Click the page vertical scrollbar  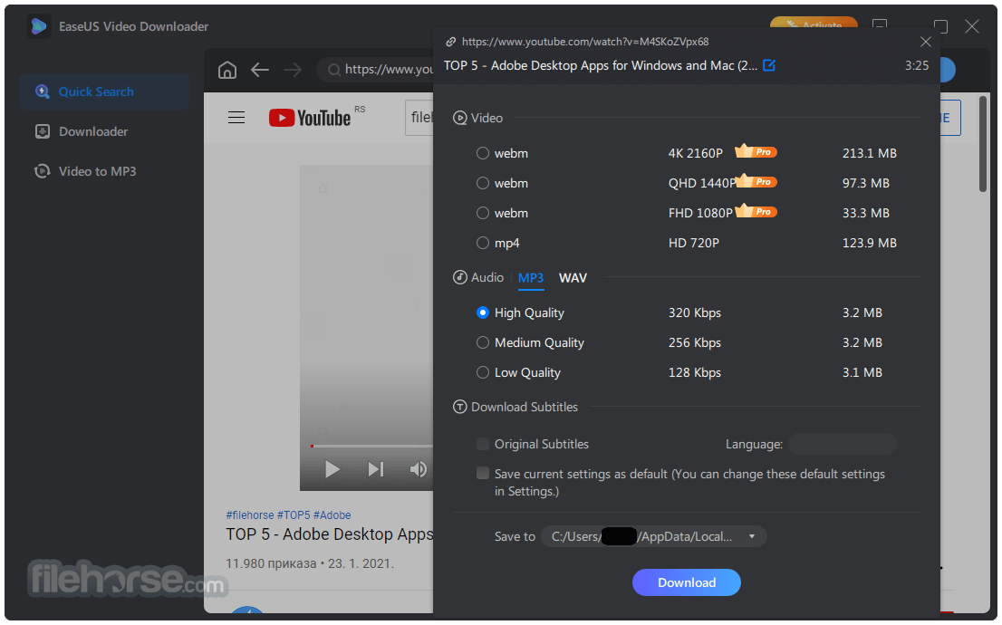click(x=983, y=144)
